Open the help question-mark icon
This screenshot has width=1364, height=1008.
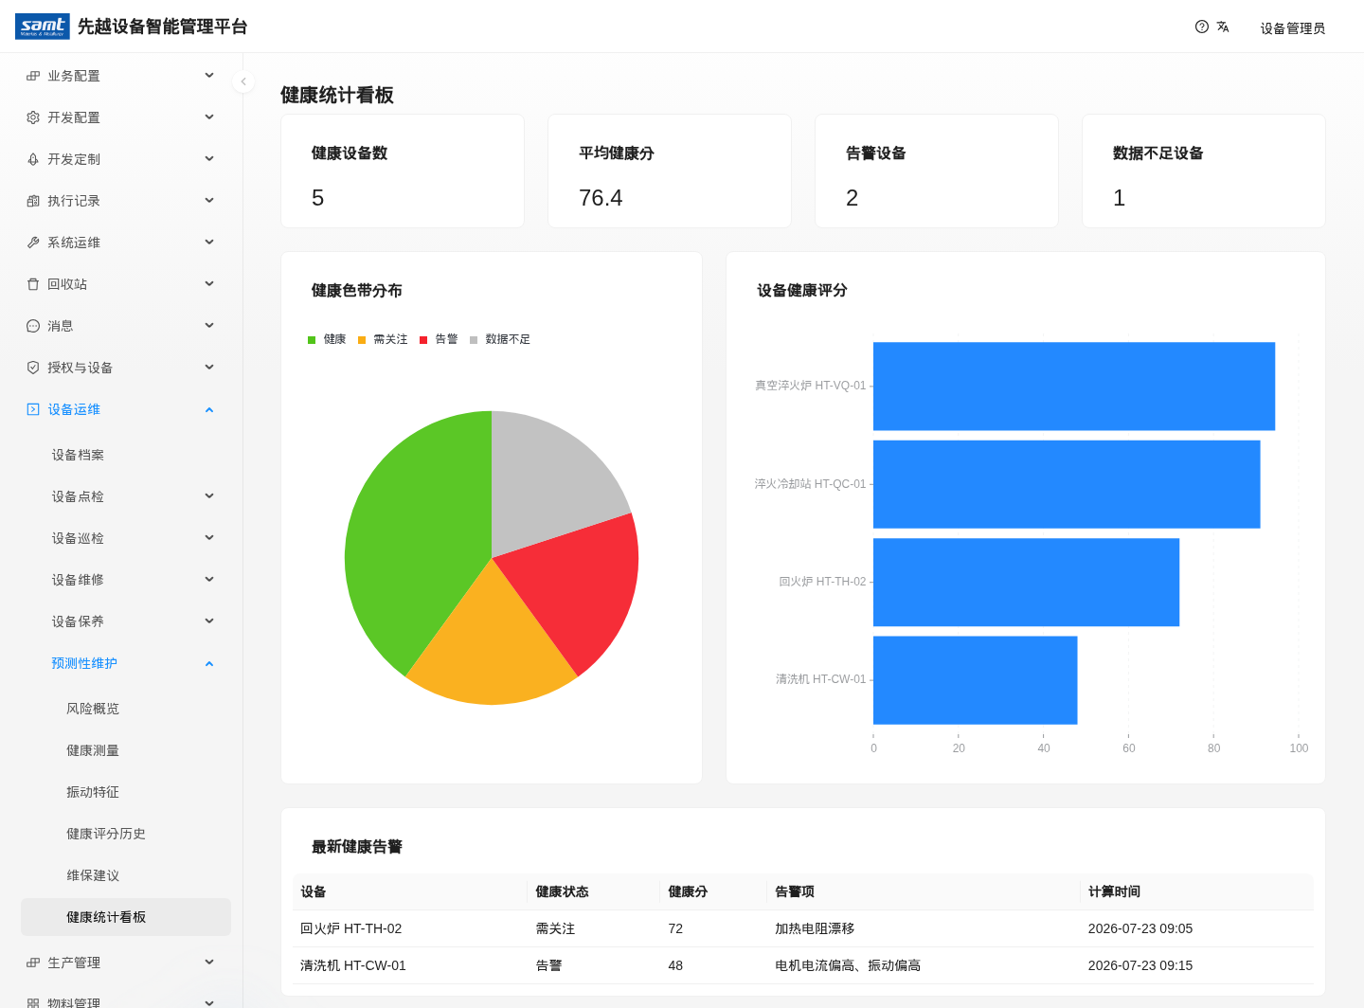click(x=1202, y=27)
